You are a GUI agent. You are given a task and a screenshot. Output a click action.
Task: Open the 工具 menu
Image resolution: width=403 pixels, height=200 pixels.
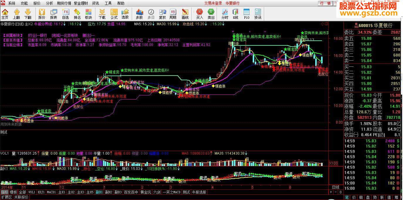[108, 3]
